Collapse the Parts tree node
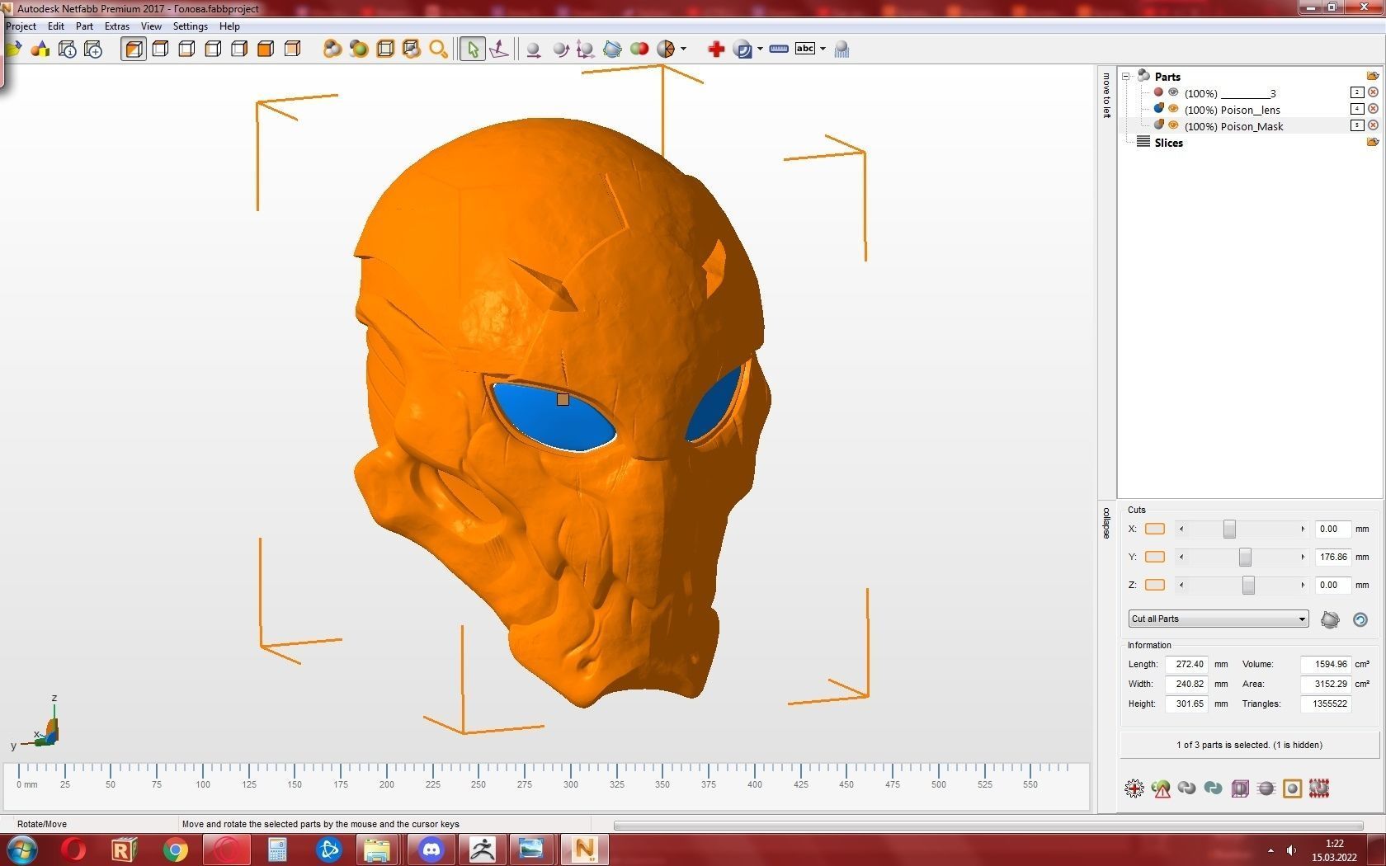This screenshot has width=1386, height=866. (1125, 77)
